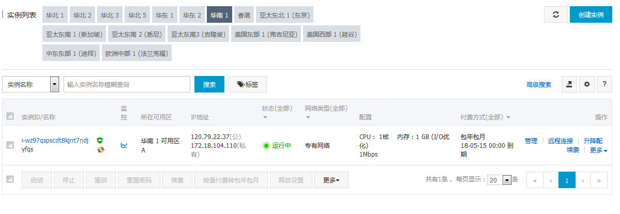Click the 停止 button
620x214 pixels.
point(68,180)
